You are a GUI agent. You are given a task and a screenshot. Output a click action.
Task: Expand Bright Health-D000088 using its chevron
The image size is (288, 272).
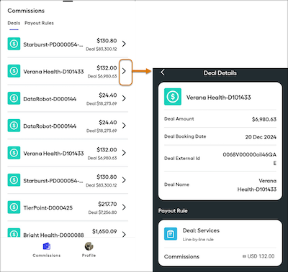click(x=124, y=234)
